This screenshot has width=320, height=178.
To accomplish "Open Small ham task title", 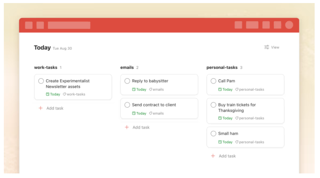I will coord(228,133).
